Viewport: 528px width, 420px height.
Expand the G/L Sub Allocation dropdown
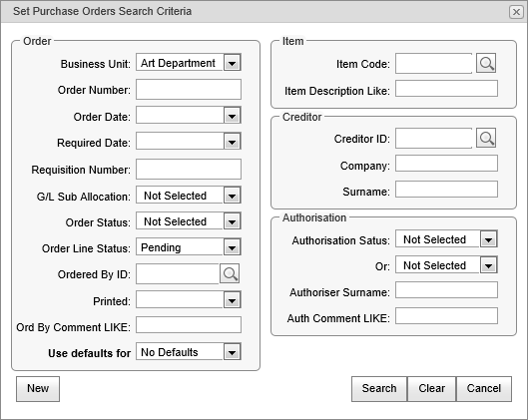(x=232, y=196)
